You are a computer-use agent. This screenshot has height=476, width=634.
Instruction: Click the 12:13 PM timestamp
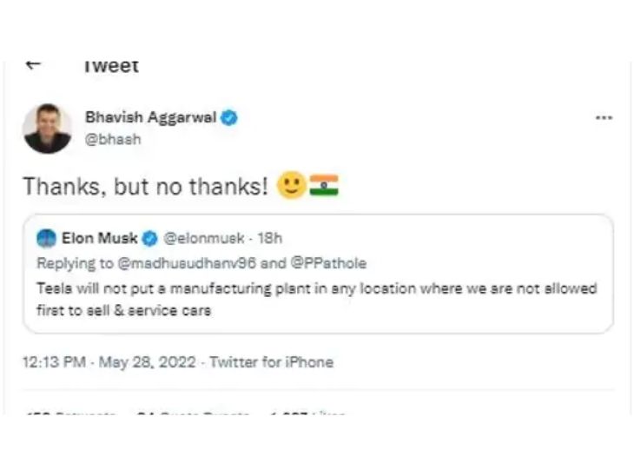pyautogui.click(x=54, y=362)
